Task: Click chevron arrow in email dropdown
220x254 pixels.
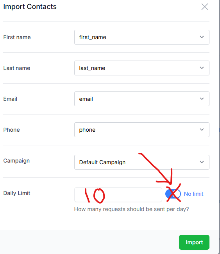Action: tap(202, 99)
